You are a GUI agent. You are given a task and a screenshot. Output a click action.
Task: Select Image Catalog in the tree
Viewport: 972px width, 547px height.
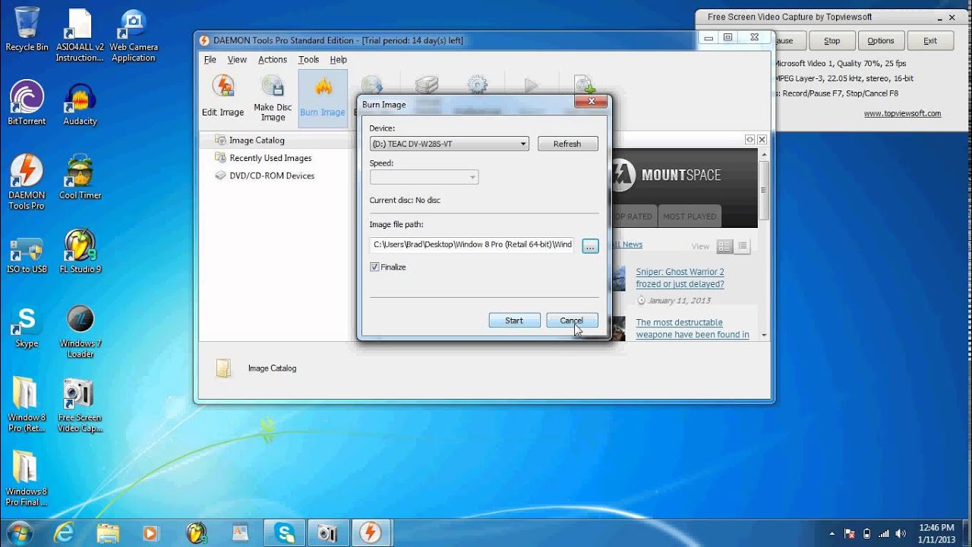pos(257,140)
